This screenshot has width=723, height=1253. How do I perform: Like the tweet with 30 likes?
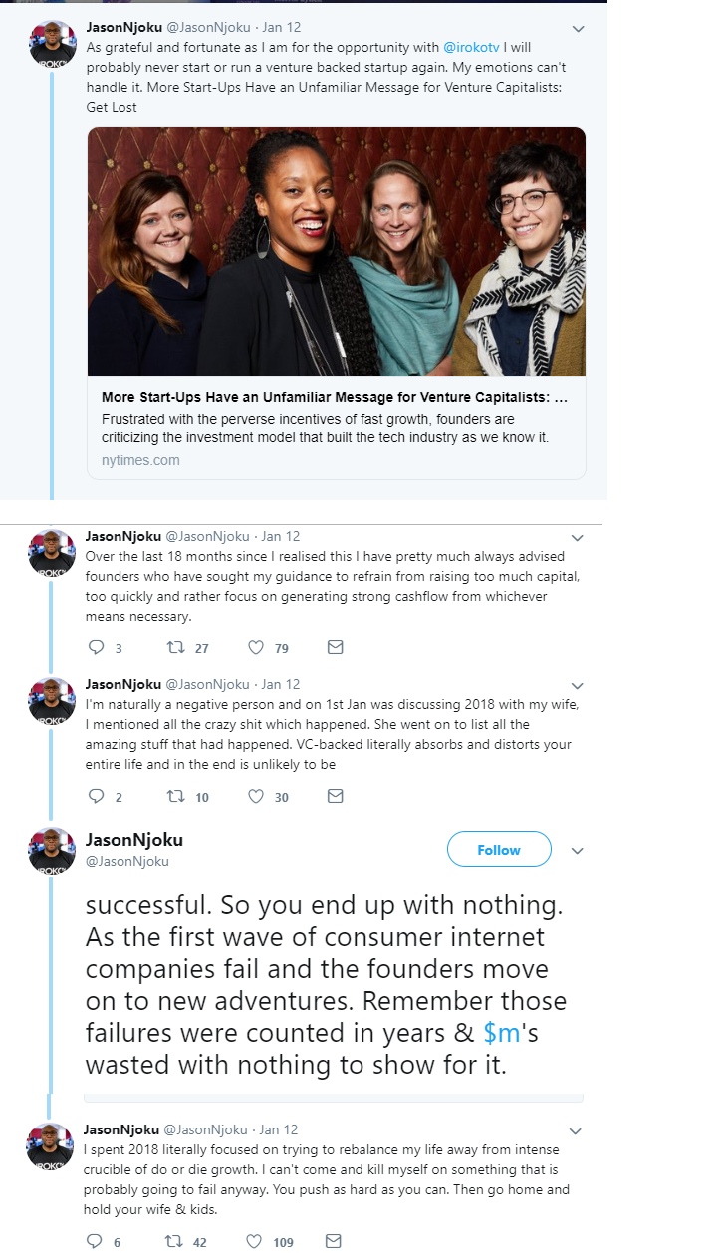(x=256, y=796)
